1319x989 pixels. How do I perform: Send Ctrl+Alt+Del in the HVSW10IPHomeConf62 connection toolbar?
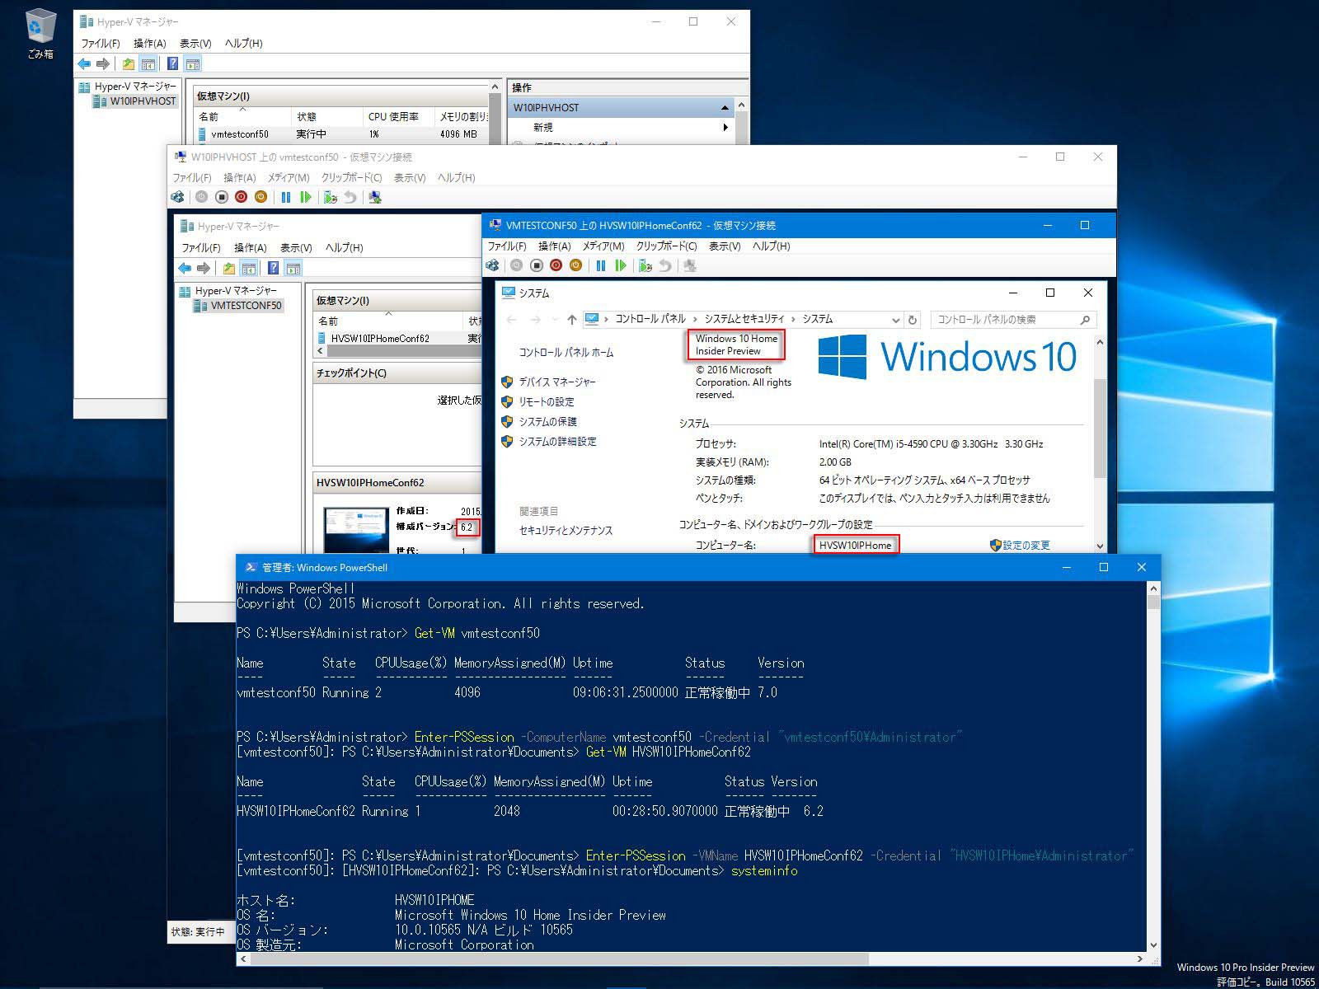point(493,265)
